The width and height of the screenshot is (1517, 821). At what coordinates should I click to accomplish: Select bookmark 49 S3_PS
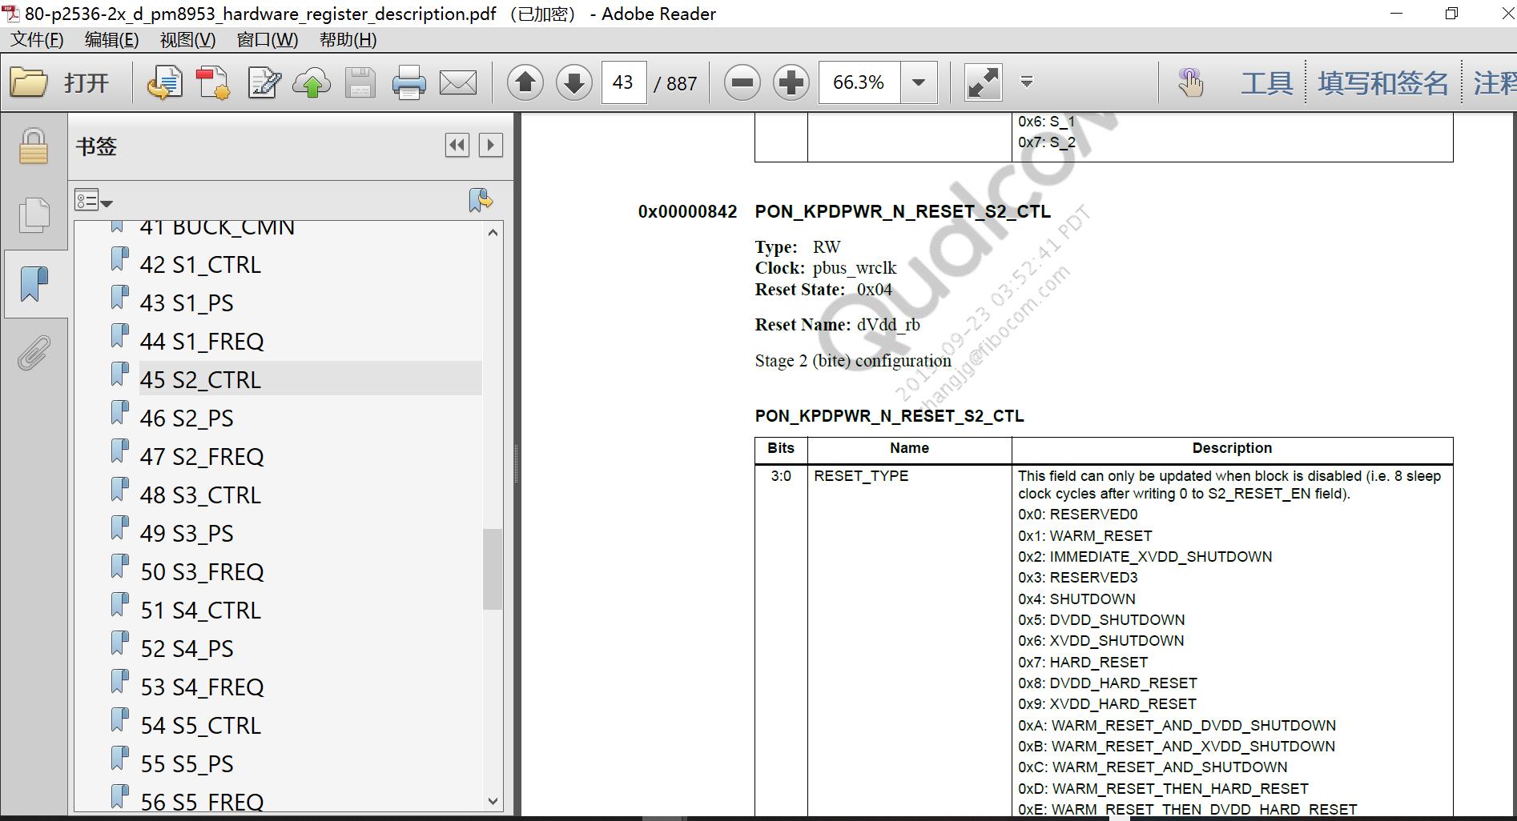click(187, 534)
